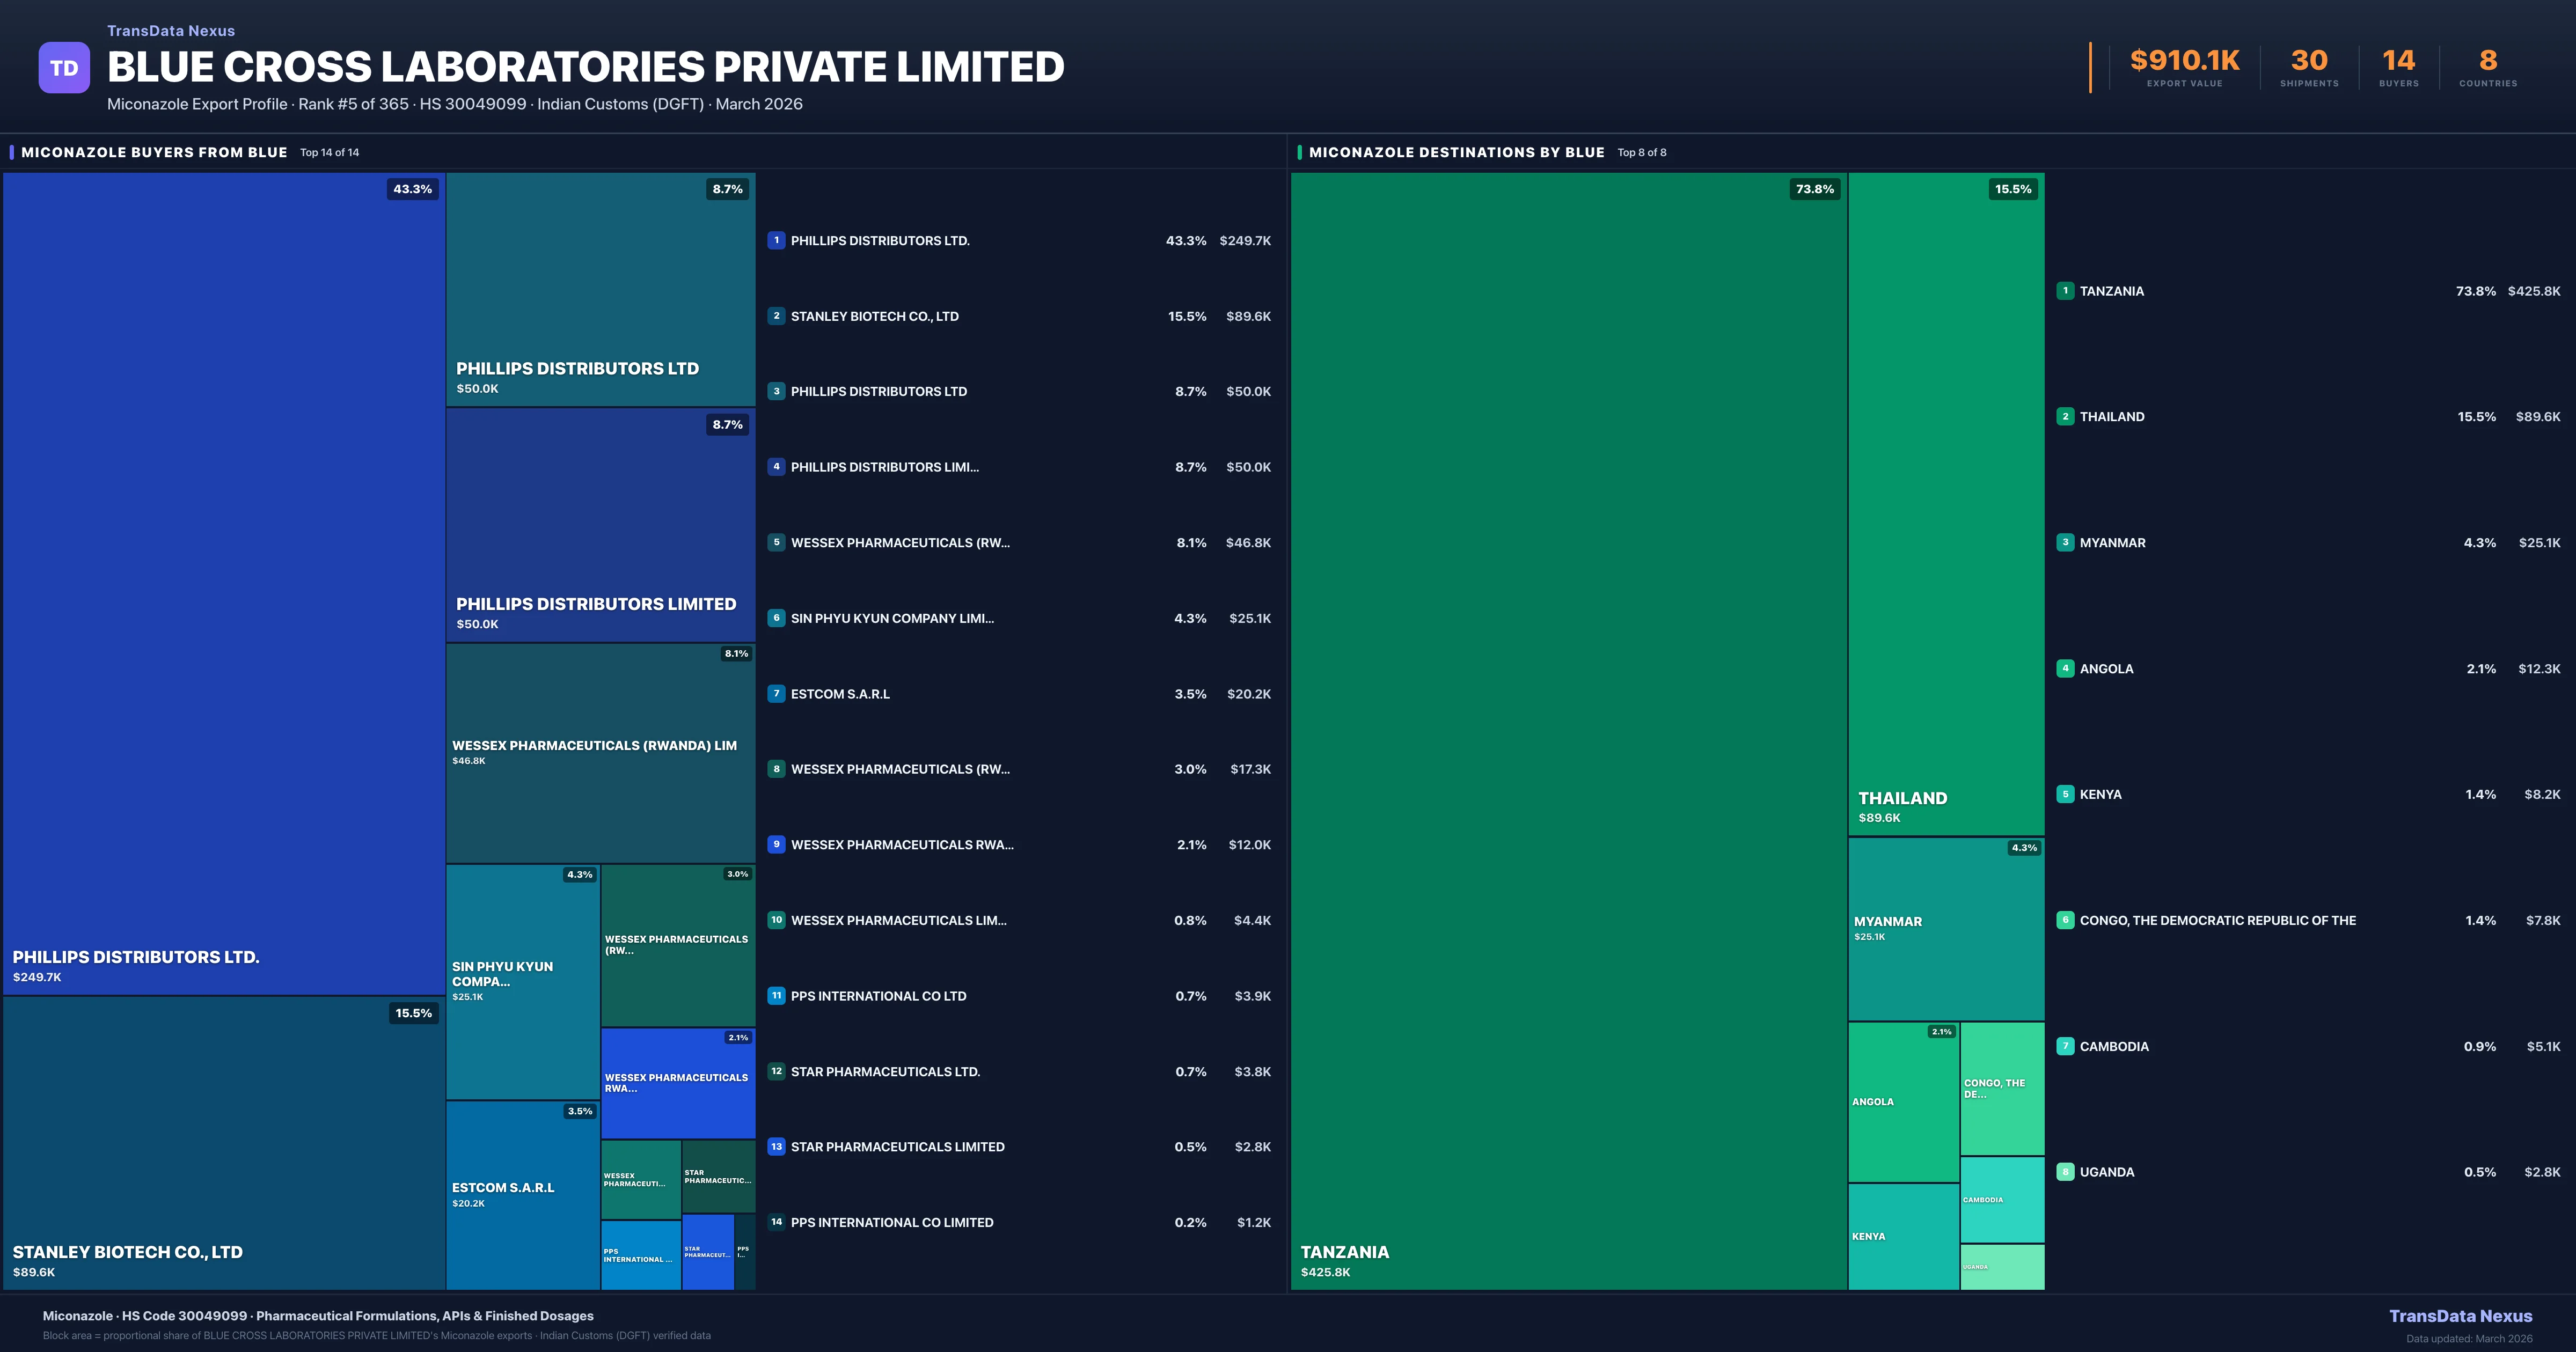
Task: Click rank 4 badge next to Angola
Action: tap(2065, 668)
